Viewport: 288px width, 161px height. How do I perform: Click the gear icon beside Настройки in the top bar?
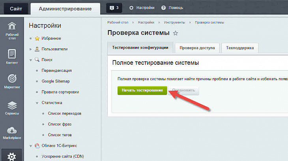[x=131, y=8]
